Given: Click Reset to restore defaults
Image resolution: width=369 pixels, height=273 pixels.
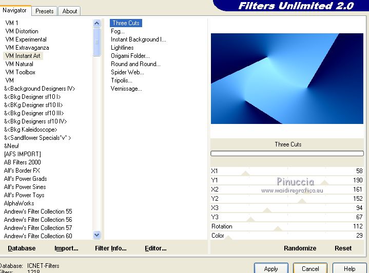Looking at the screenshot, I should pyautogui.click(x=343, y=248).
